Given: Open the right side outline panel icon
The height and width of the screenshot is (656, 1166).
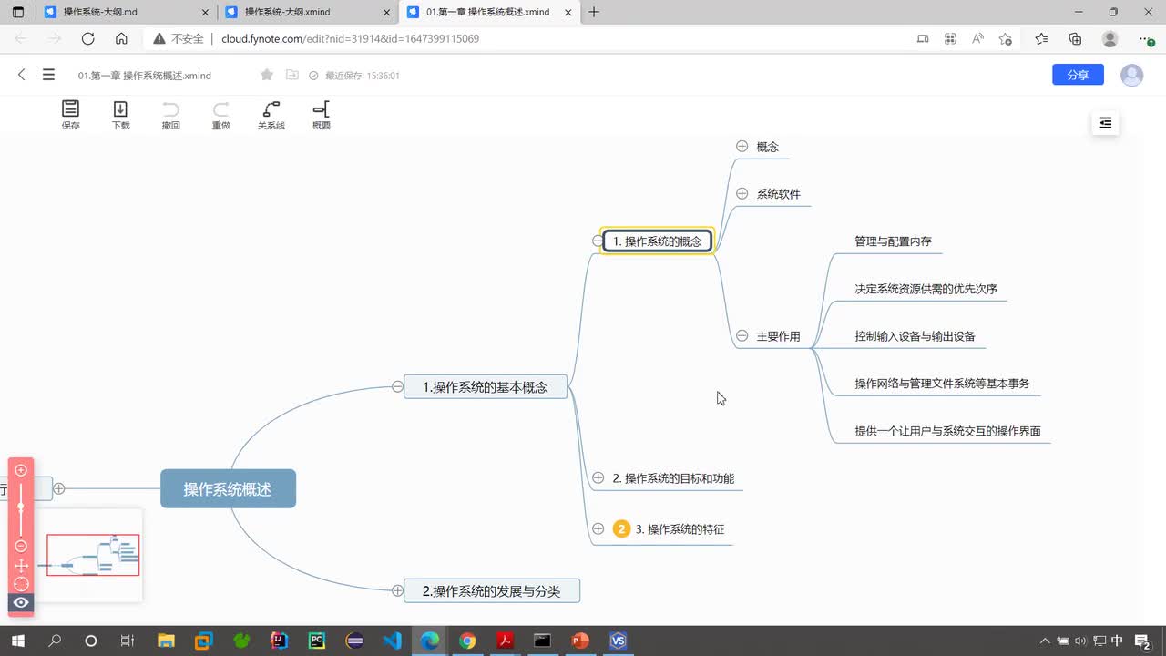Looking at the screenshot, I should coord(1105,123).
